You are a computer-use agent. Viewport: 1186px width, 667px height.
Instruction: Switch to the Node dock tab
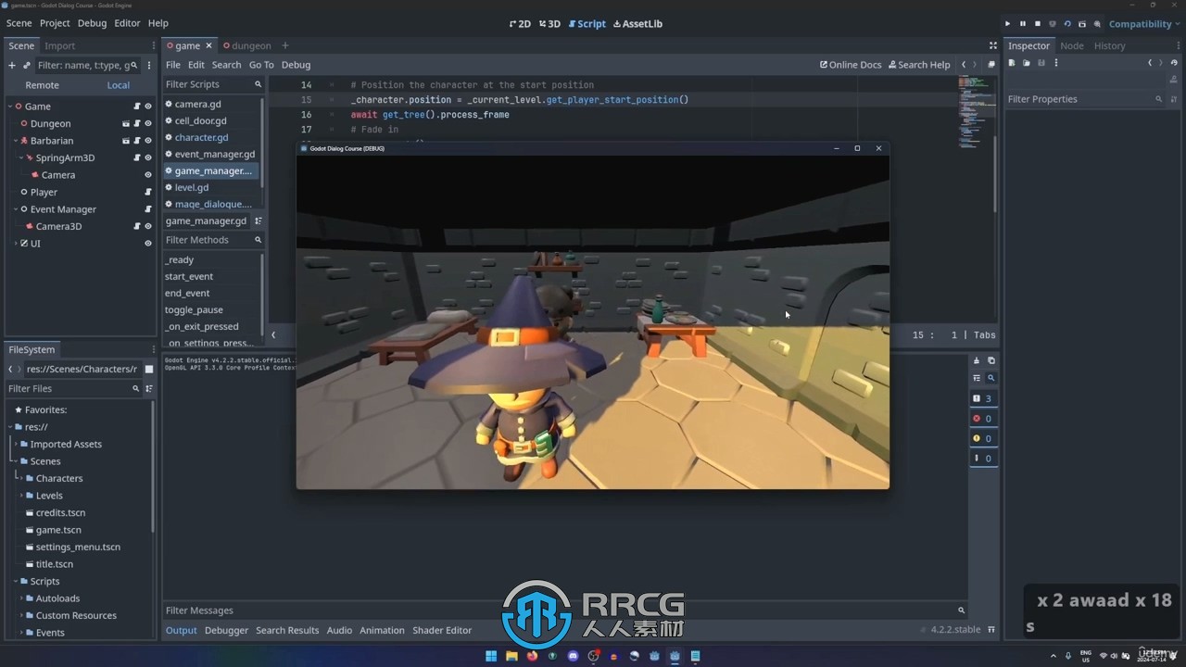pos(1072,45)
